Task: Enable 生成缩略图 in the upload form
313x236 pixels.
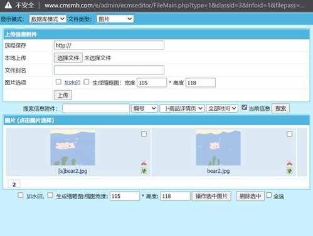Action: pyautogui.click(x=87, y=82)
